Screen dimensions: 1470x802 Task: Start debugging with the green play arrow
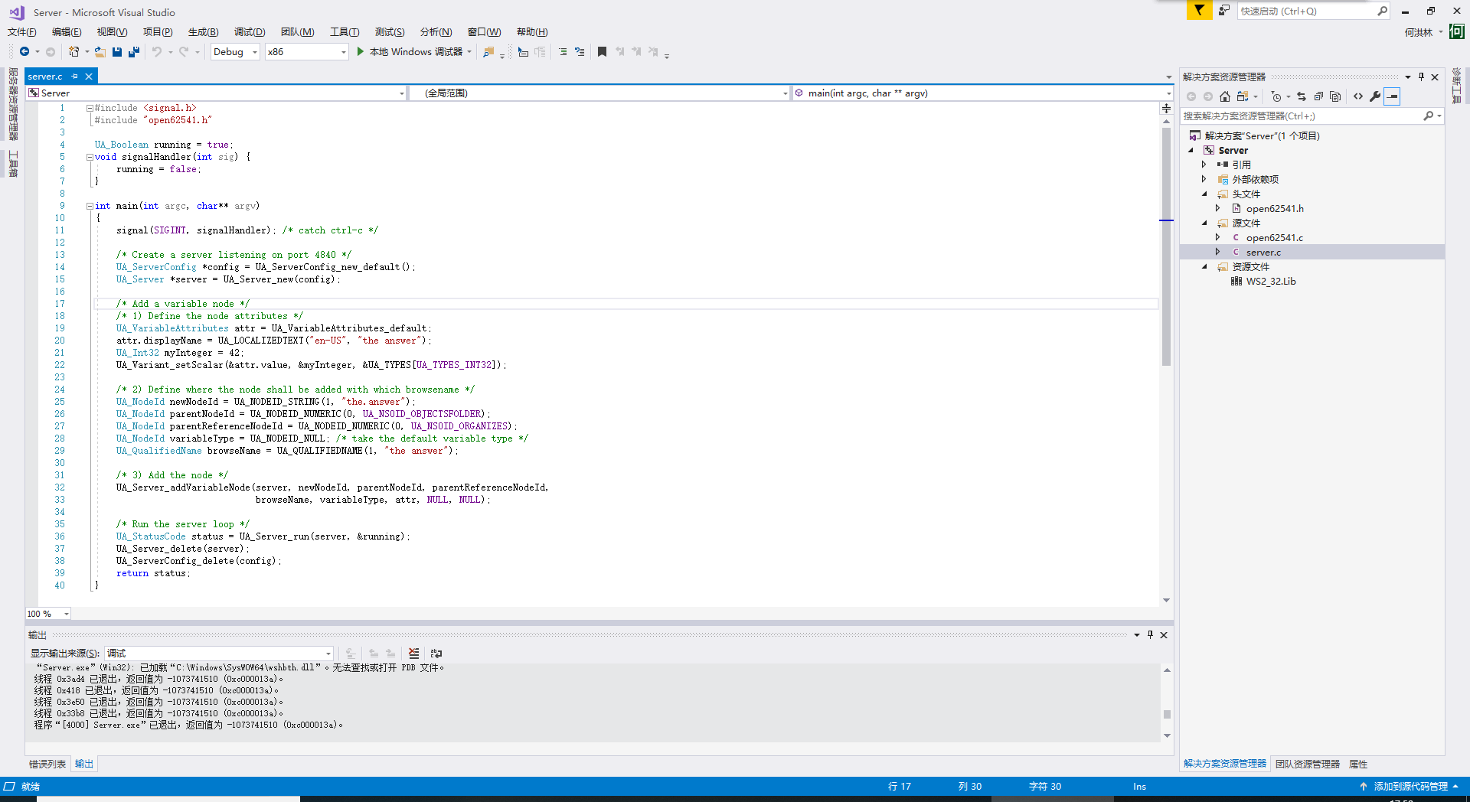click(360, 51)
